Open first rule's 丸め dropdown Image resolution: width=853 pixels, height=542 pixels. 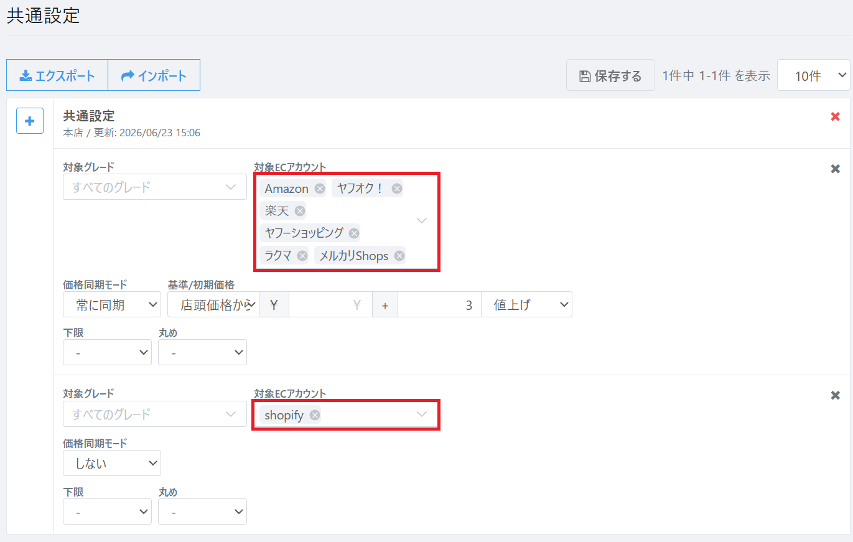202,352
